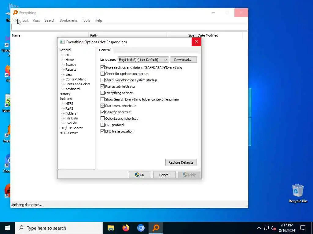Screen dimensions: 313x234
Task: Select UI in the options tree
Action: coord(67,55)
